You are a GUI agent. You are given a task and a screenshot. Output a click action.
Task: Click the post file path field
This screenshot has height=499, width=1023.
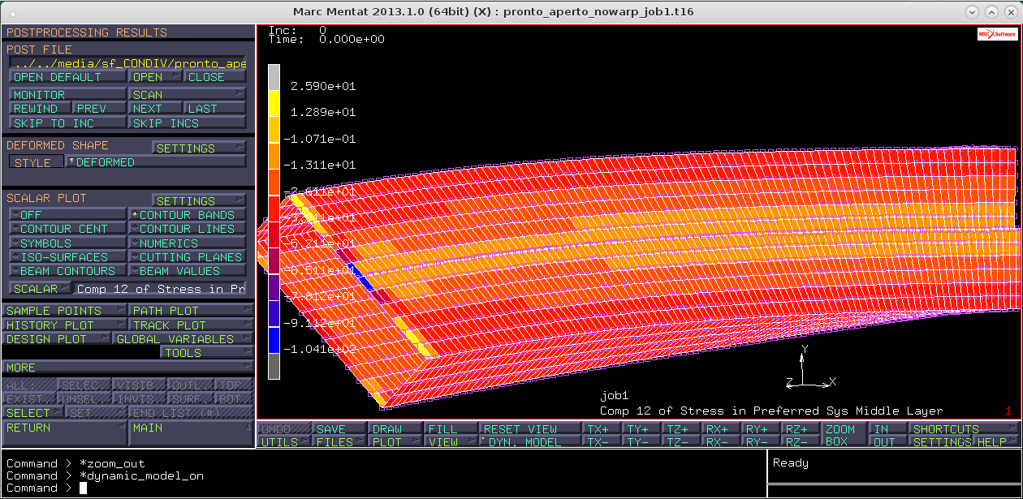(x=127, y=63)
